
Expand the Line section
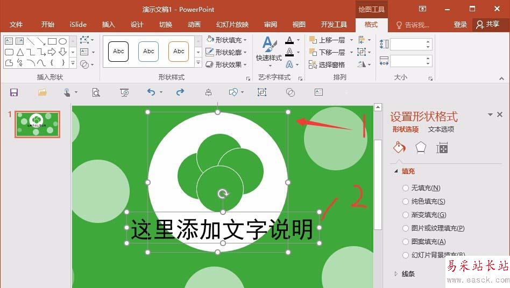(396, 273)
